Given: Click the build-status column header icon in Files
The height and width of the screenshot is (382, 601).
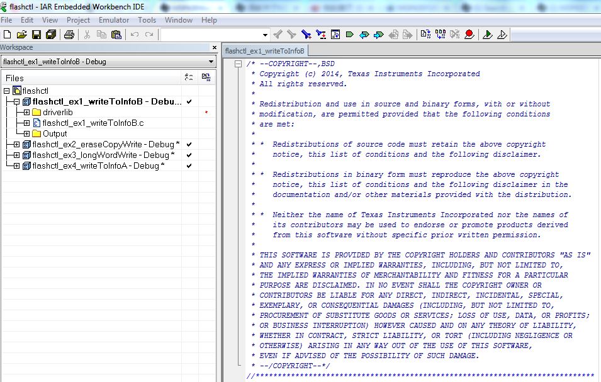Looking at the screenshot, I should (189, 77).
